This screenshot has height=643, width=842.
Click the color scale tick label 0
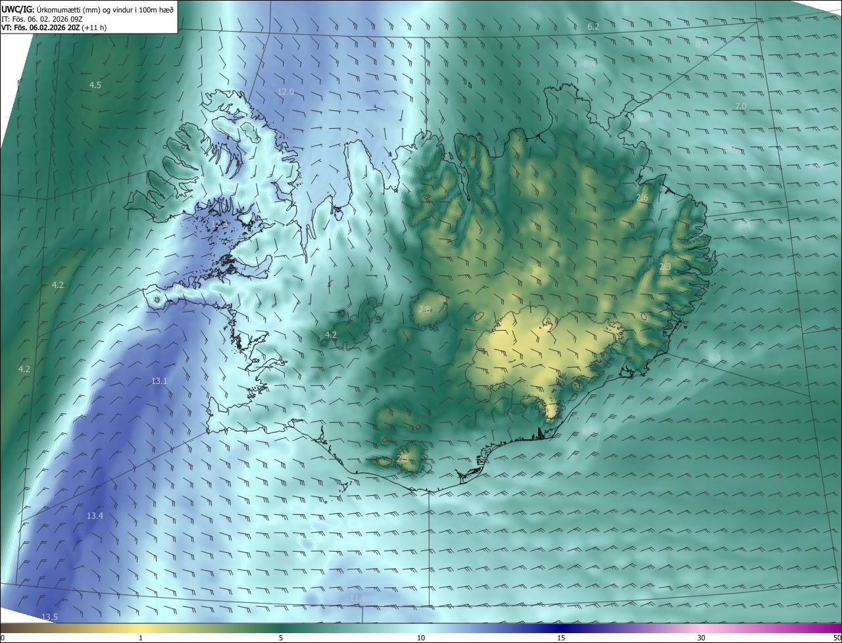(3, 638)
